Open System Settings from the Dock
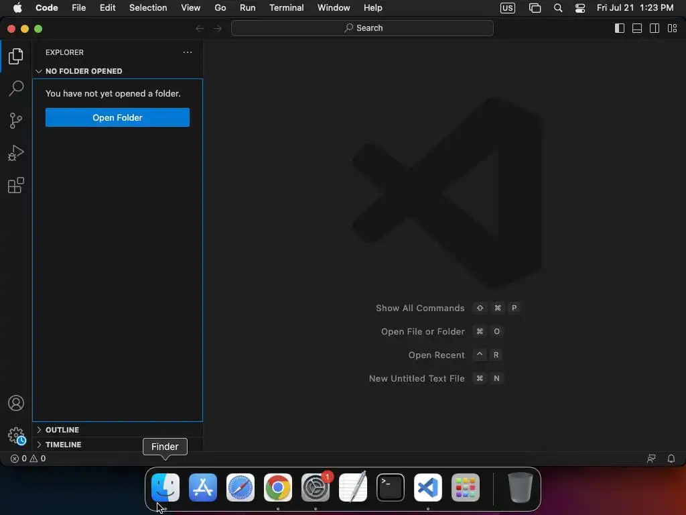The image size is (686, 515). click(316, 488)
